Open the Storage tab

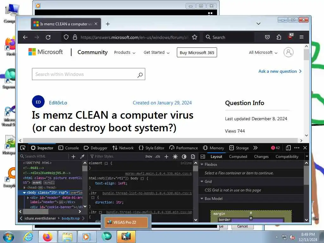coord(239,148)
